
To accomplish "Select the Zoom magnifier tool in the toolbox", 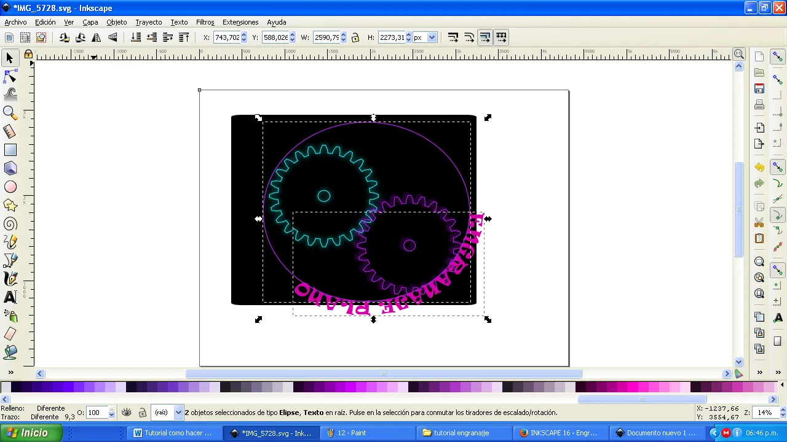I will pyautogui.click(x=10, y=113).
